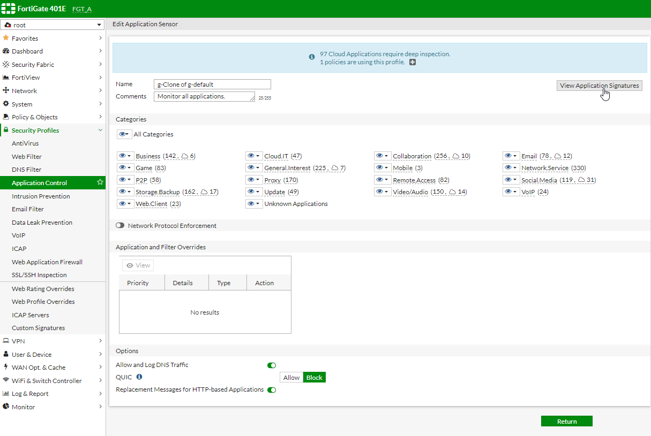Click the Dashboard gauge icon
Viewport: 651px width, 436px height.
click(6, 51)
